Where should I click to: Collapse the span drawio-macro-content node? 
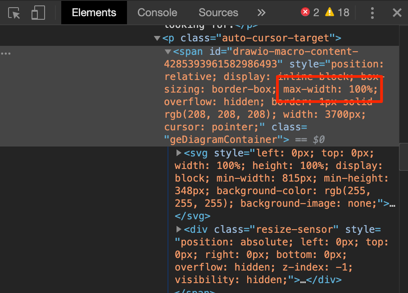pos(168,52)
